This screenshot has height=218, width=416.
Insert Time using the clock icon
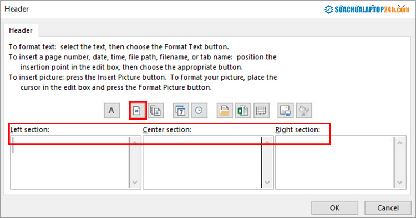pyautogui.click(x=199, y=111)
